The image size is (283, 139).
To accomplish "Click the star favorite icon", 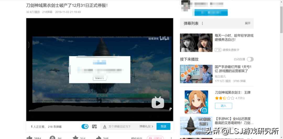I will pyautogui.click(x=75, y=137).
